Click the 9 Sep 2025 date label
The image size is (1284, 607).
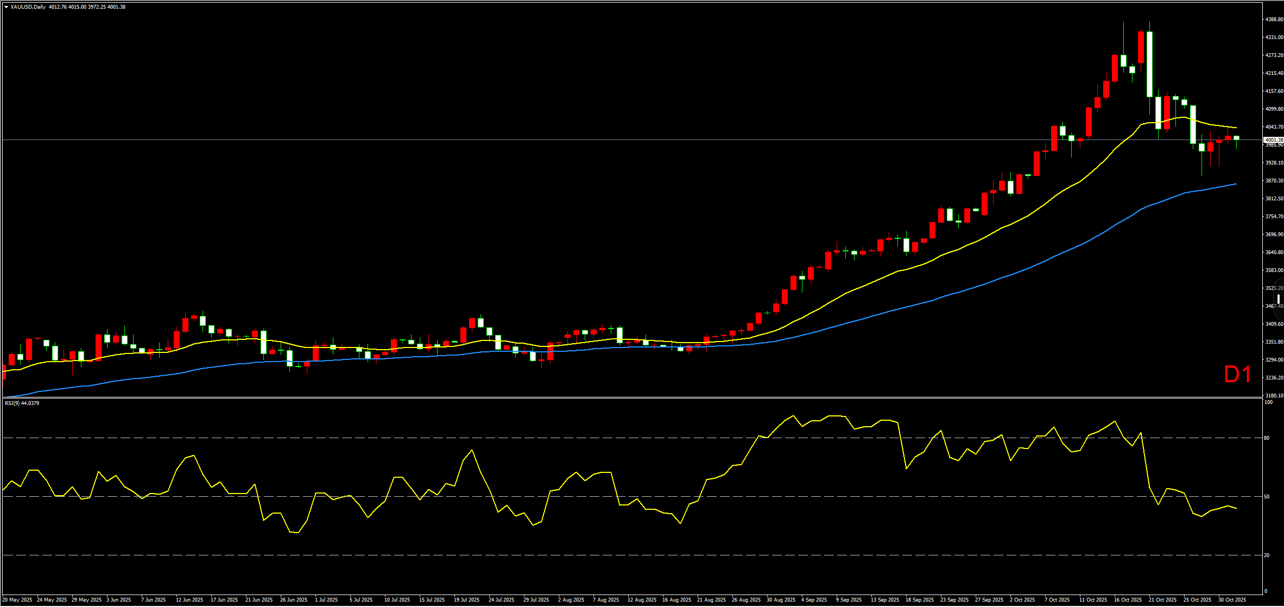point(849,600)
